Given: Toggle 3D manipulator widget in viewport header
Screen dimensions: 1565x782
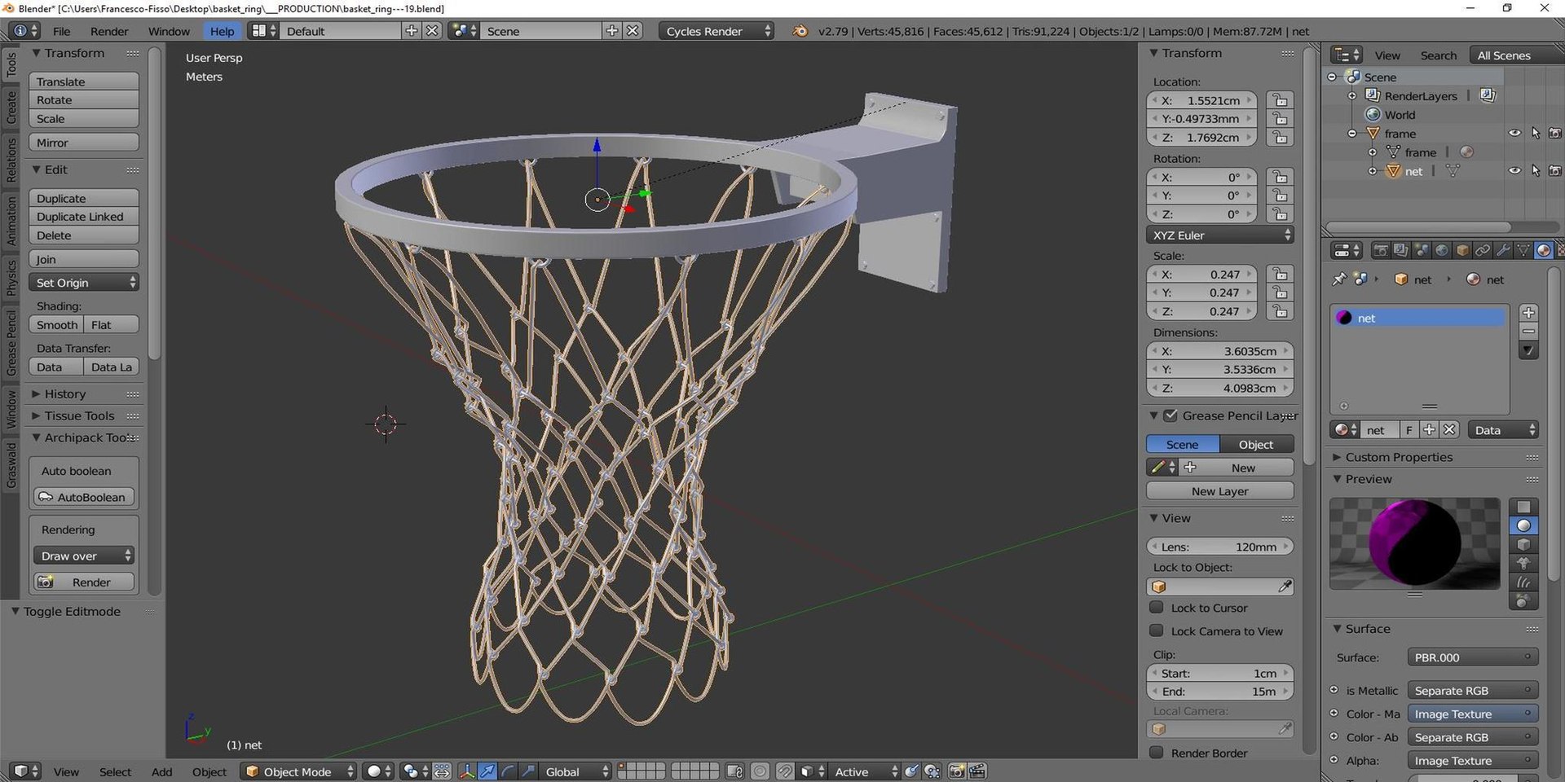Looking at the screenshot, I should coord(467,771).
